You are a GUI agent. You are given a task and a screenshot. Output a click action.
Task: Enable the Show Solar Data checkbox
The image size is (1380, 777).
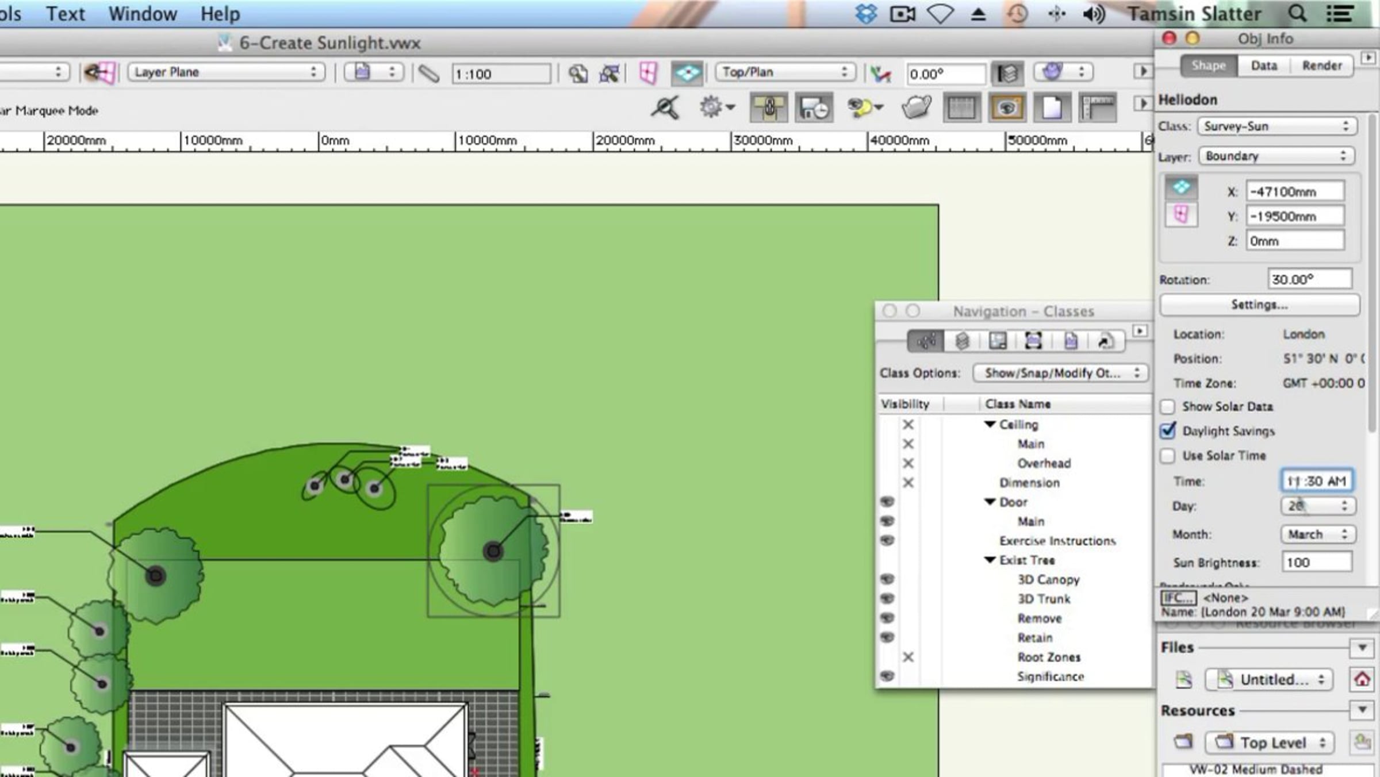pyautogui.click(x=1167, y=407)
